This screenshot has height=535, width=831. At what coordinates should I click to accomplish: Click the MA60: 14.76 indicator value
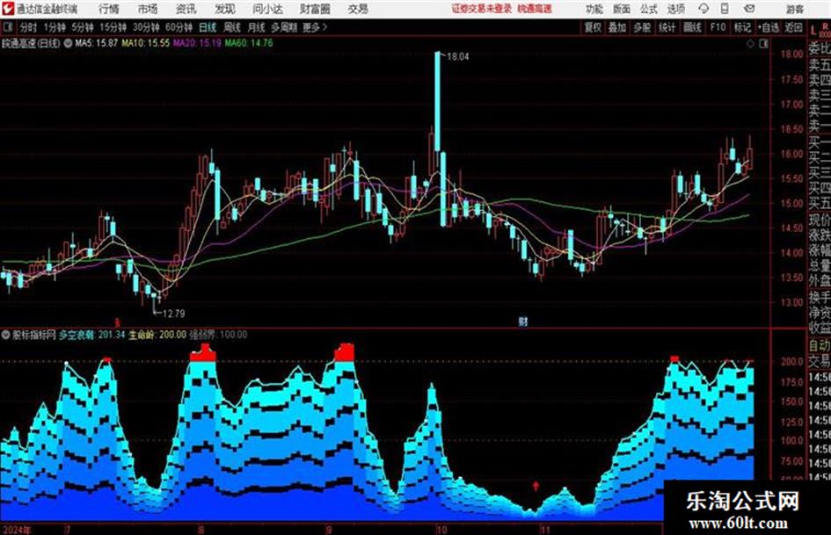click(249, 43)
